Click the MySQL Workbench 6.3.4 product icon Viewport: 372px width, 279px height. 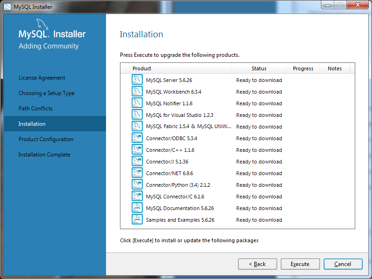pyautogui.click(x=137, y=91)
